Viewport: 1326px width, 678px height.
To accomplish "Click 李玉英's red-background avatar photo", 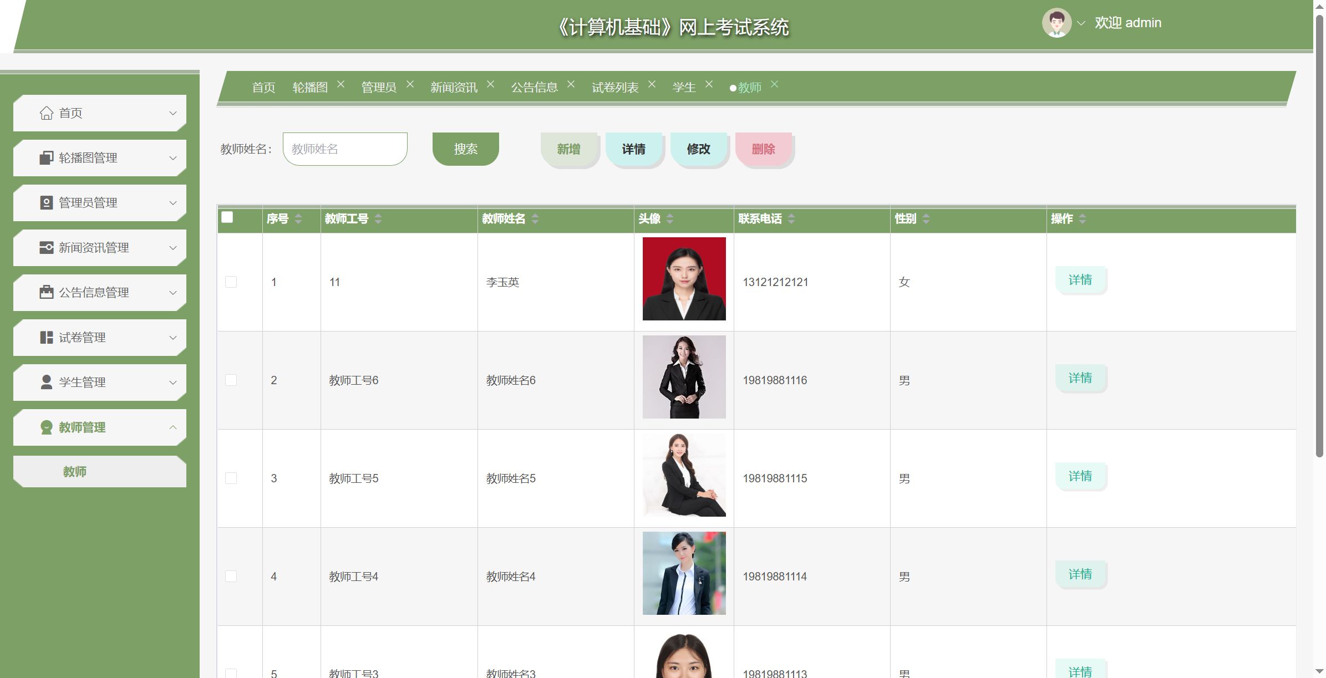I will pos(684,279).
